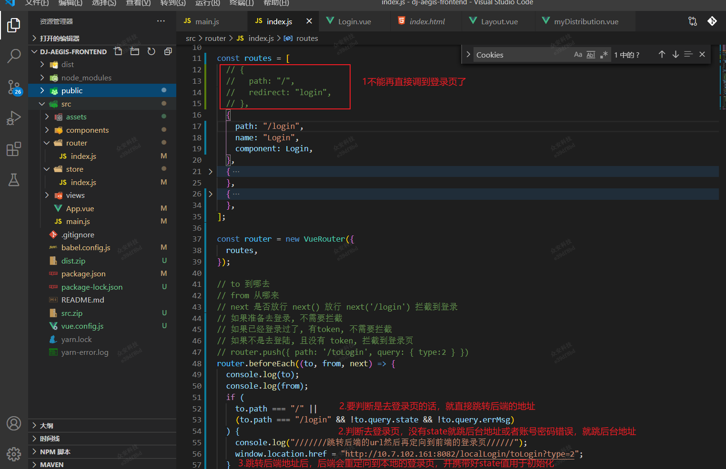The width and height of the screenshot is (726, 469).
Task: Open the Explorer view in activity bar
Action: [14, 25]
